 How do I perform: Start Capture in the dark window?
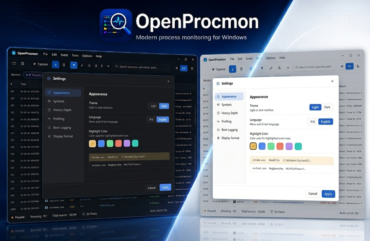tap(41, 64)
